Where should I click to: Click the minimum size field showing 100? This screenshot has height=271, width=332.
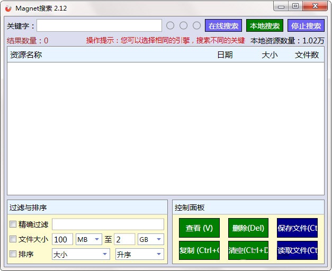pyautogui.click(x=62, y=239)
